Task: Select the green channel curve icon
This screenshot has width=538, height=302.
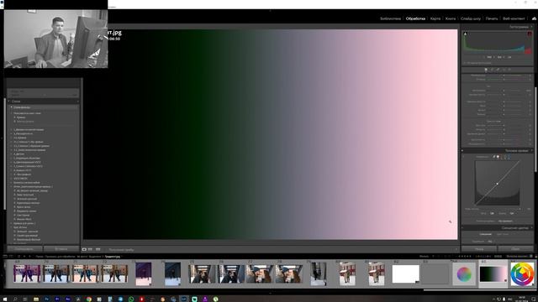Action: (x=505, y=157)
